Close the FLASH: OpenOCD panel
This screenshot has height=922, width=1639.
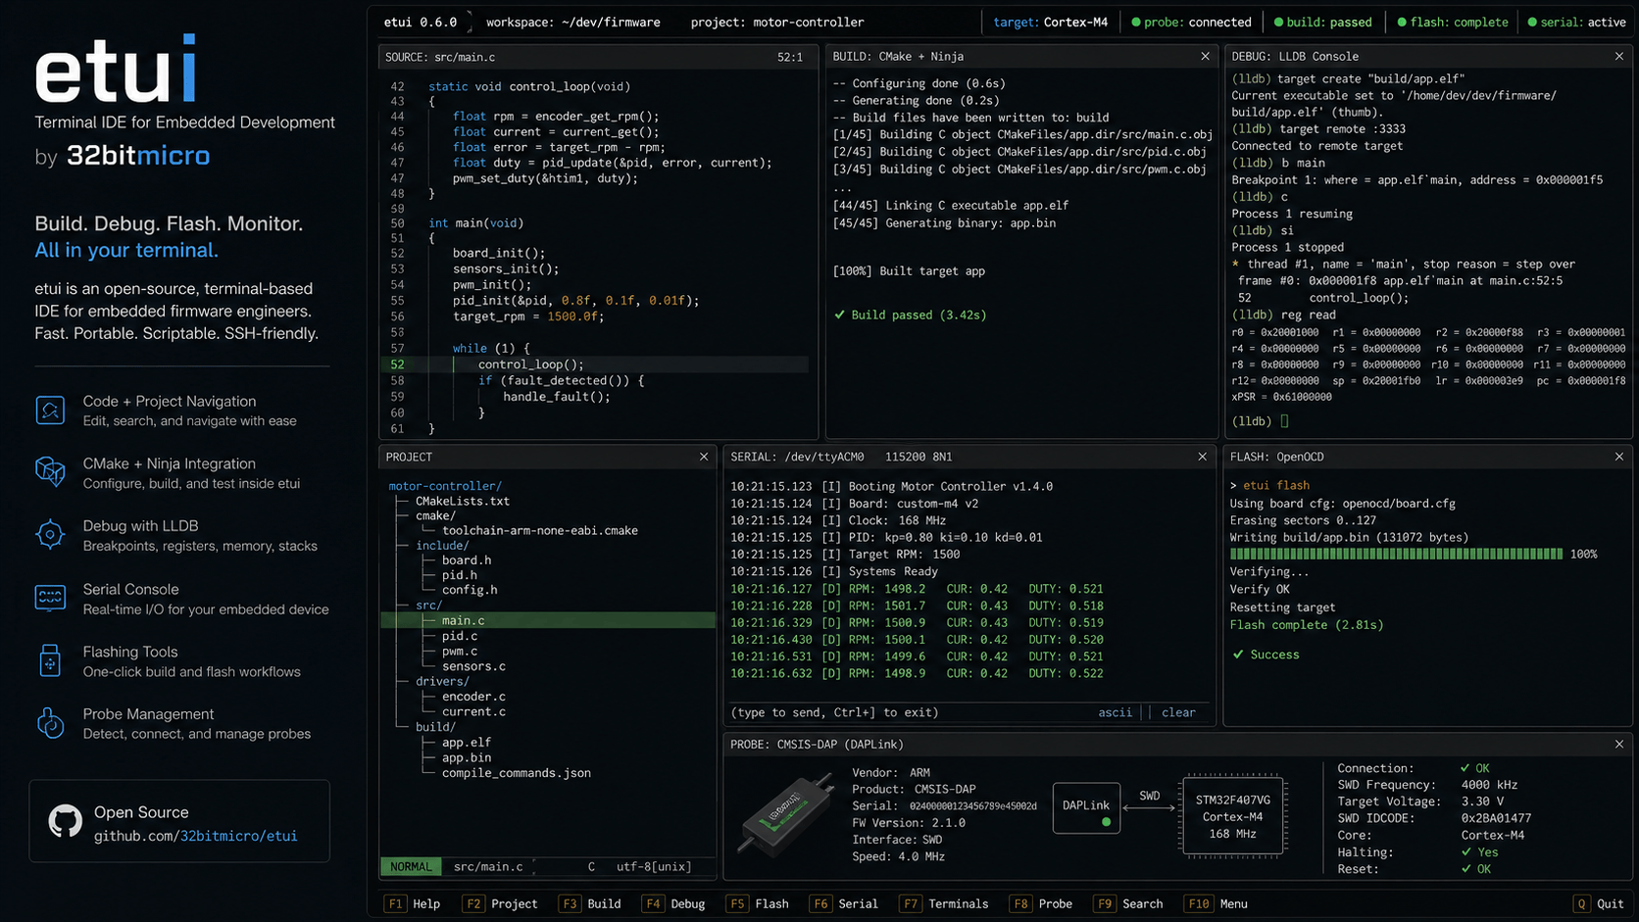click(1618, 457)
